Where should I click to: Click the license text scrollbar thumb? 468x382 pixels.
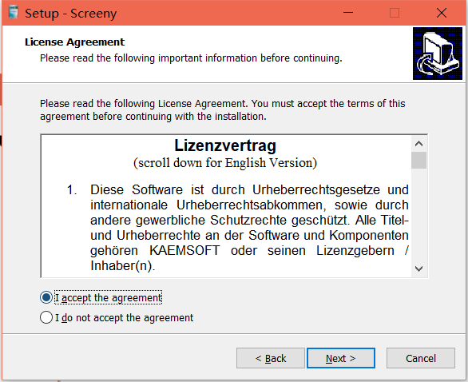click(418, 161)
